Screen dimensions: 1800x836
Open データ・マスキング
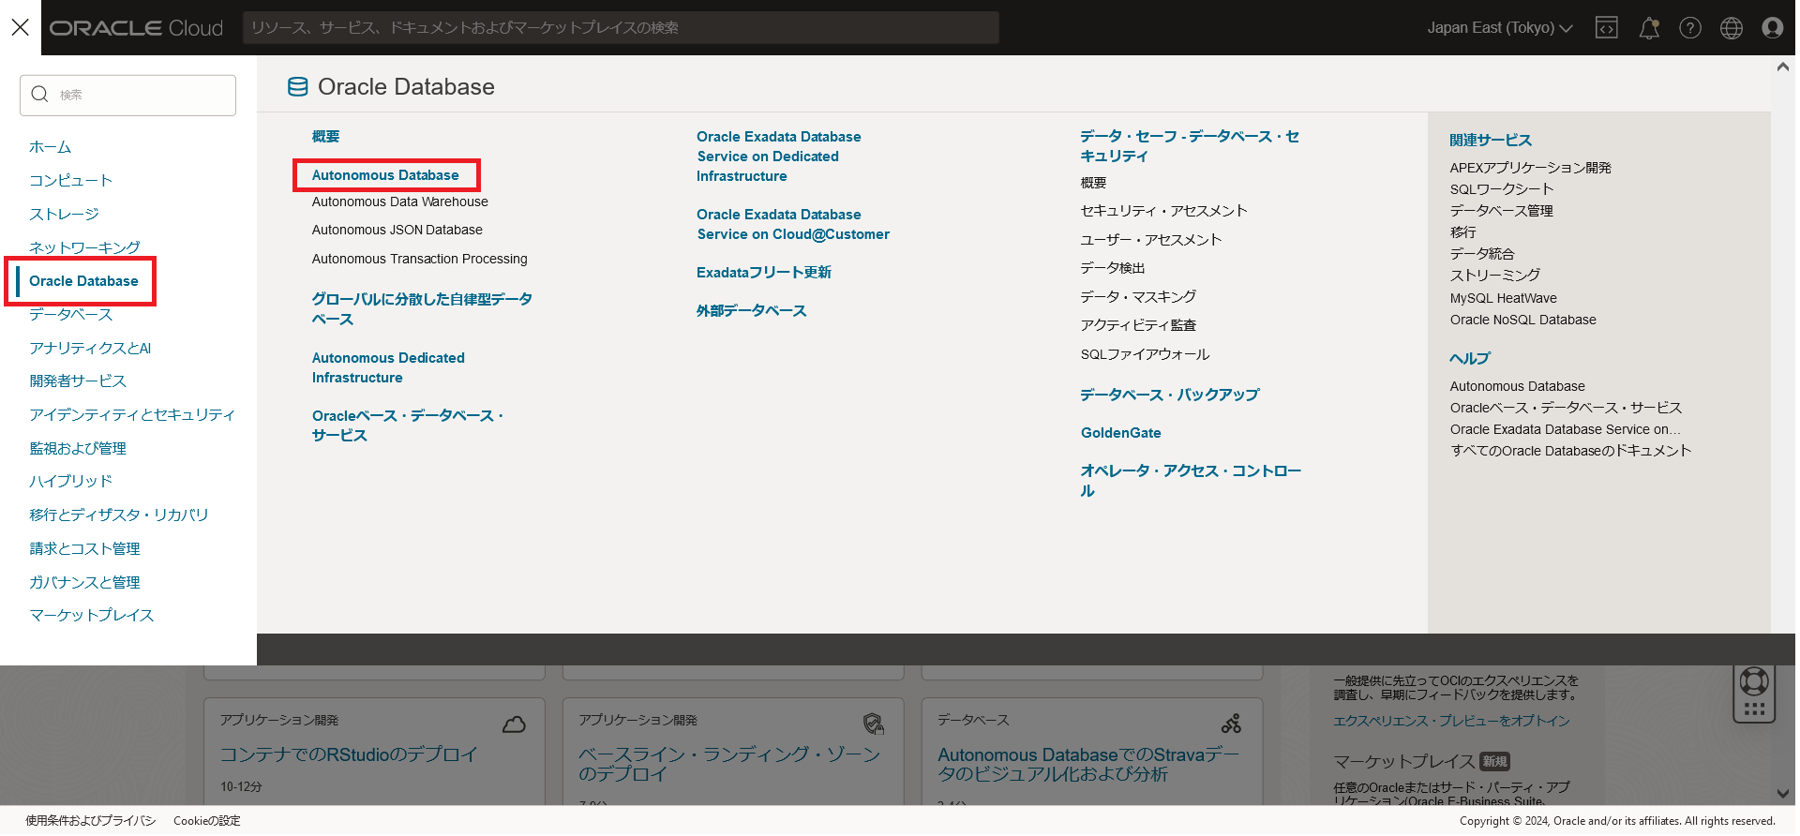click(x=1138, y=297)
